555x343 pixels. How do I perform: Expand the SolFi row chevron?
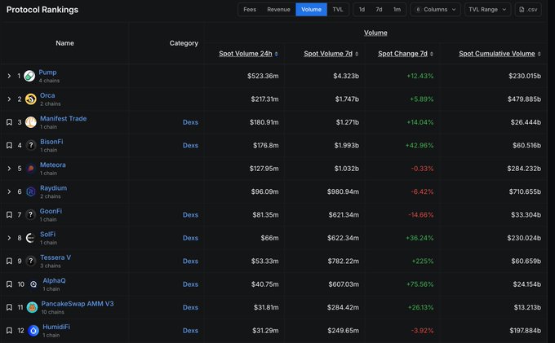(9, 238)
